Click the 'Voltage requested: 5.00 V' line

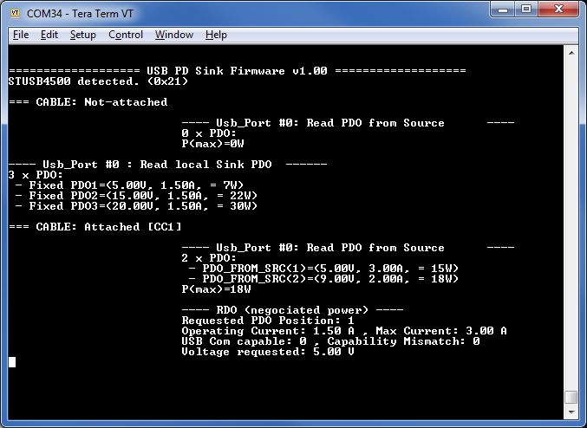(x=268, y=352)
